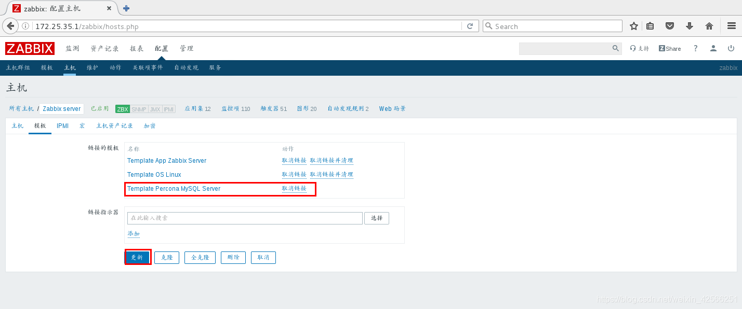The height and width of the screenshot is (309, 742).
Task: Open downloads arrow icon
Action: pos(690,26)
